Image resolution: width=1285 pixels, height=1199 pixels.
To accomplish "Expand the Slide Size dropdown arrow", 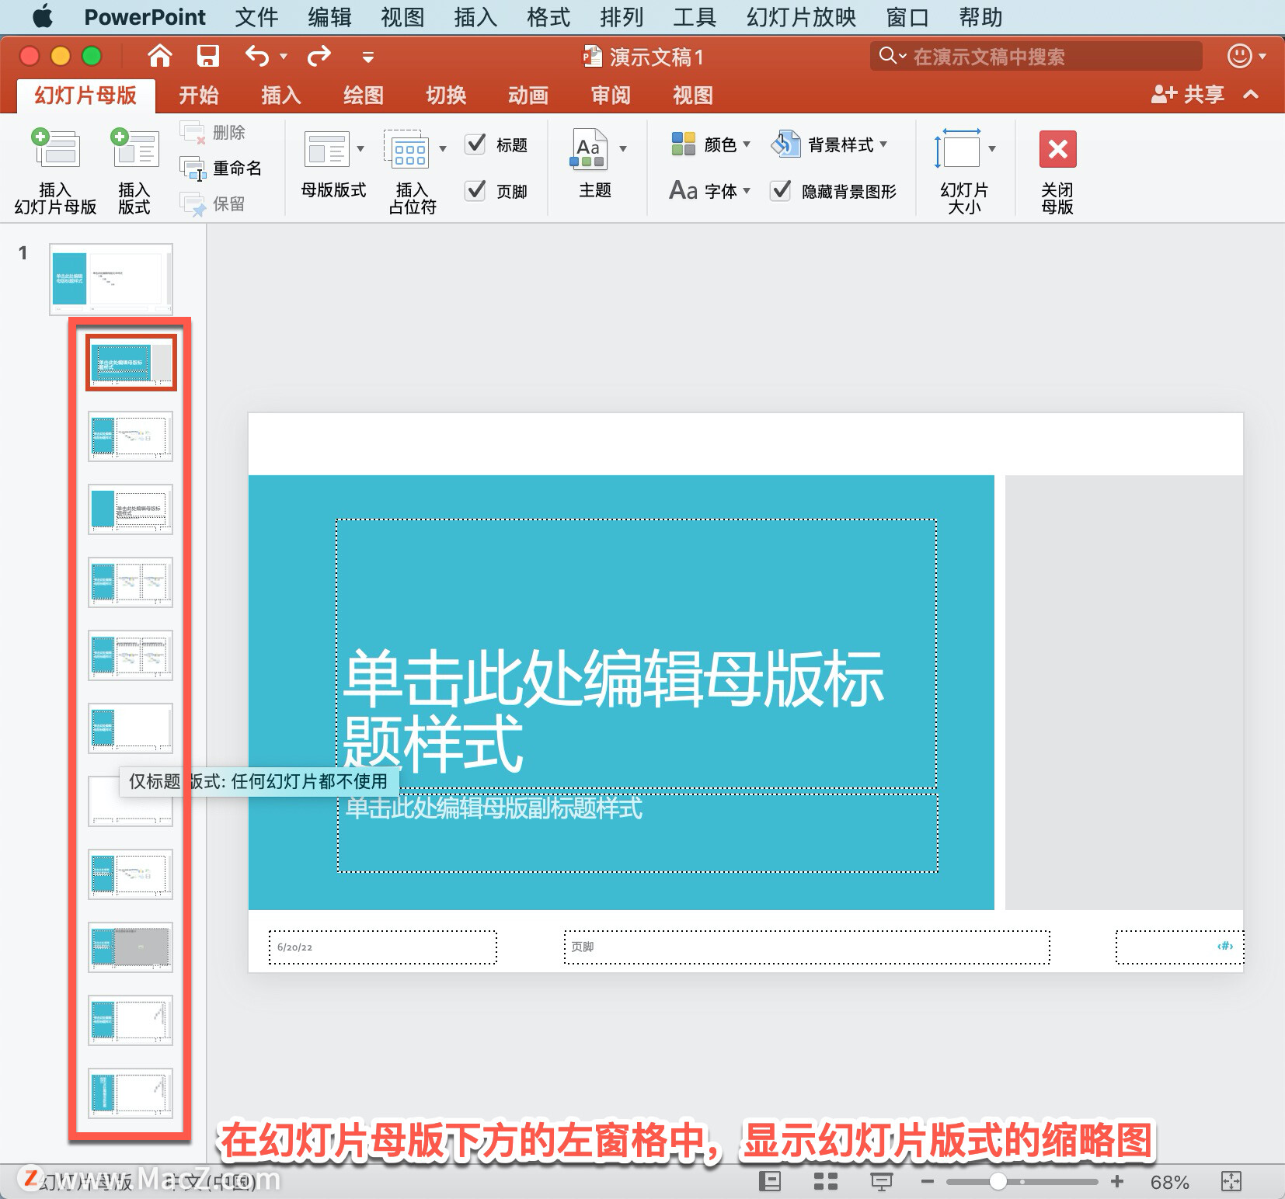I will pos(992,148).
